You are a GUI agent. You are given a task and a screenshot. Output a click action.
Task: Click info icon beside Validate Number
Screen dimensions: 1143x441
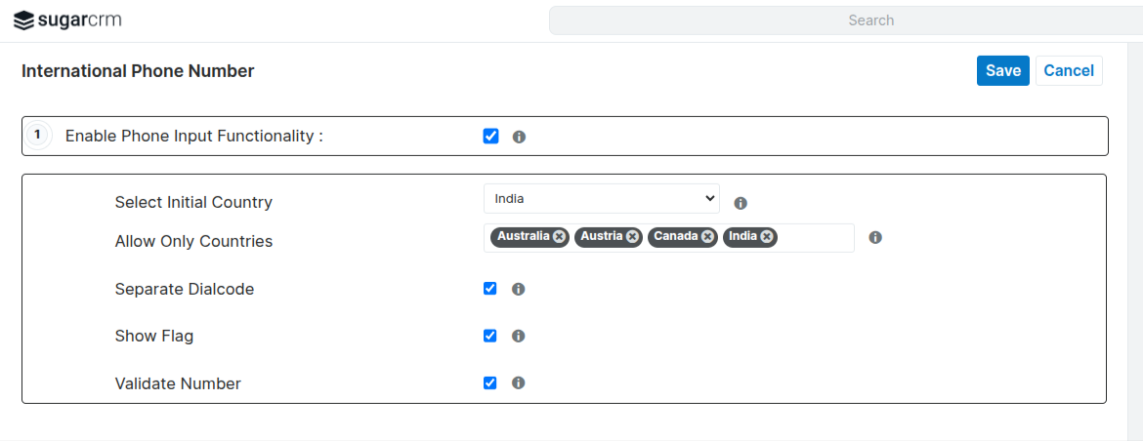(519, 383)
